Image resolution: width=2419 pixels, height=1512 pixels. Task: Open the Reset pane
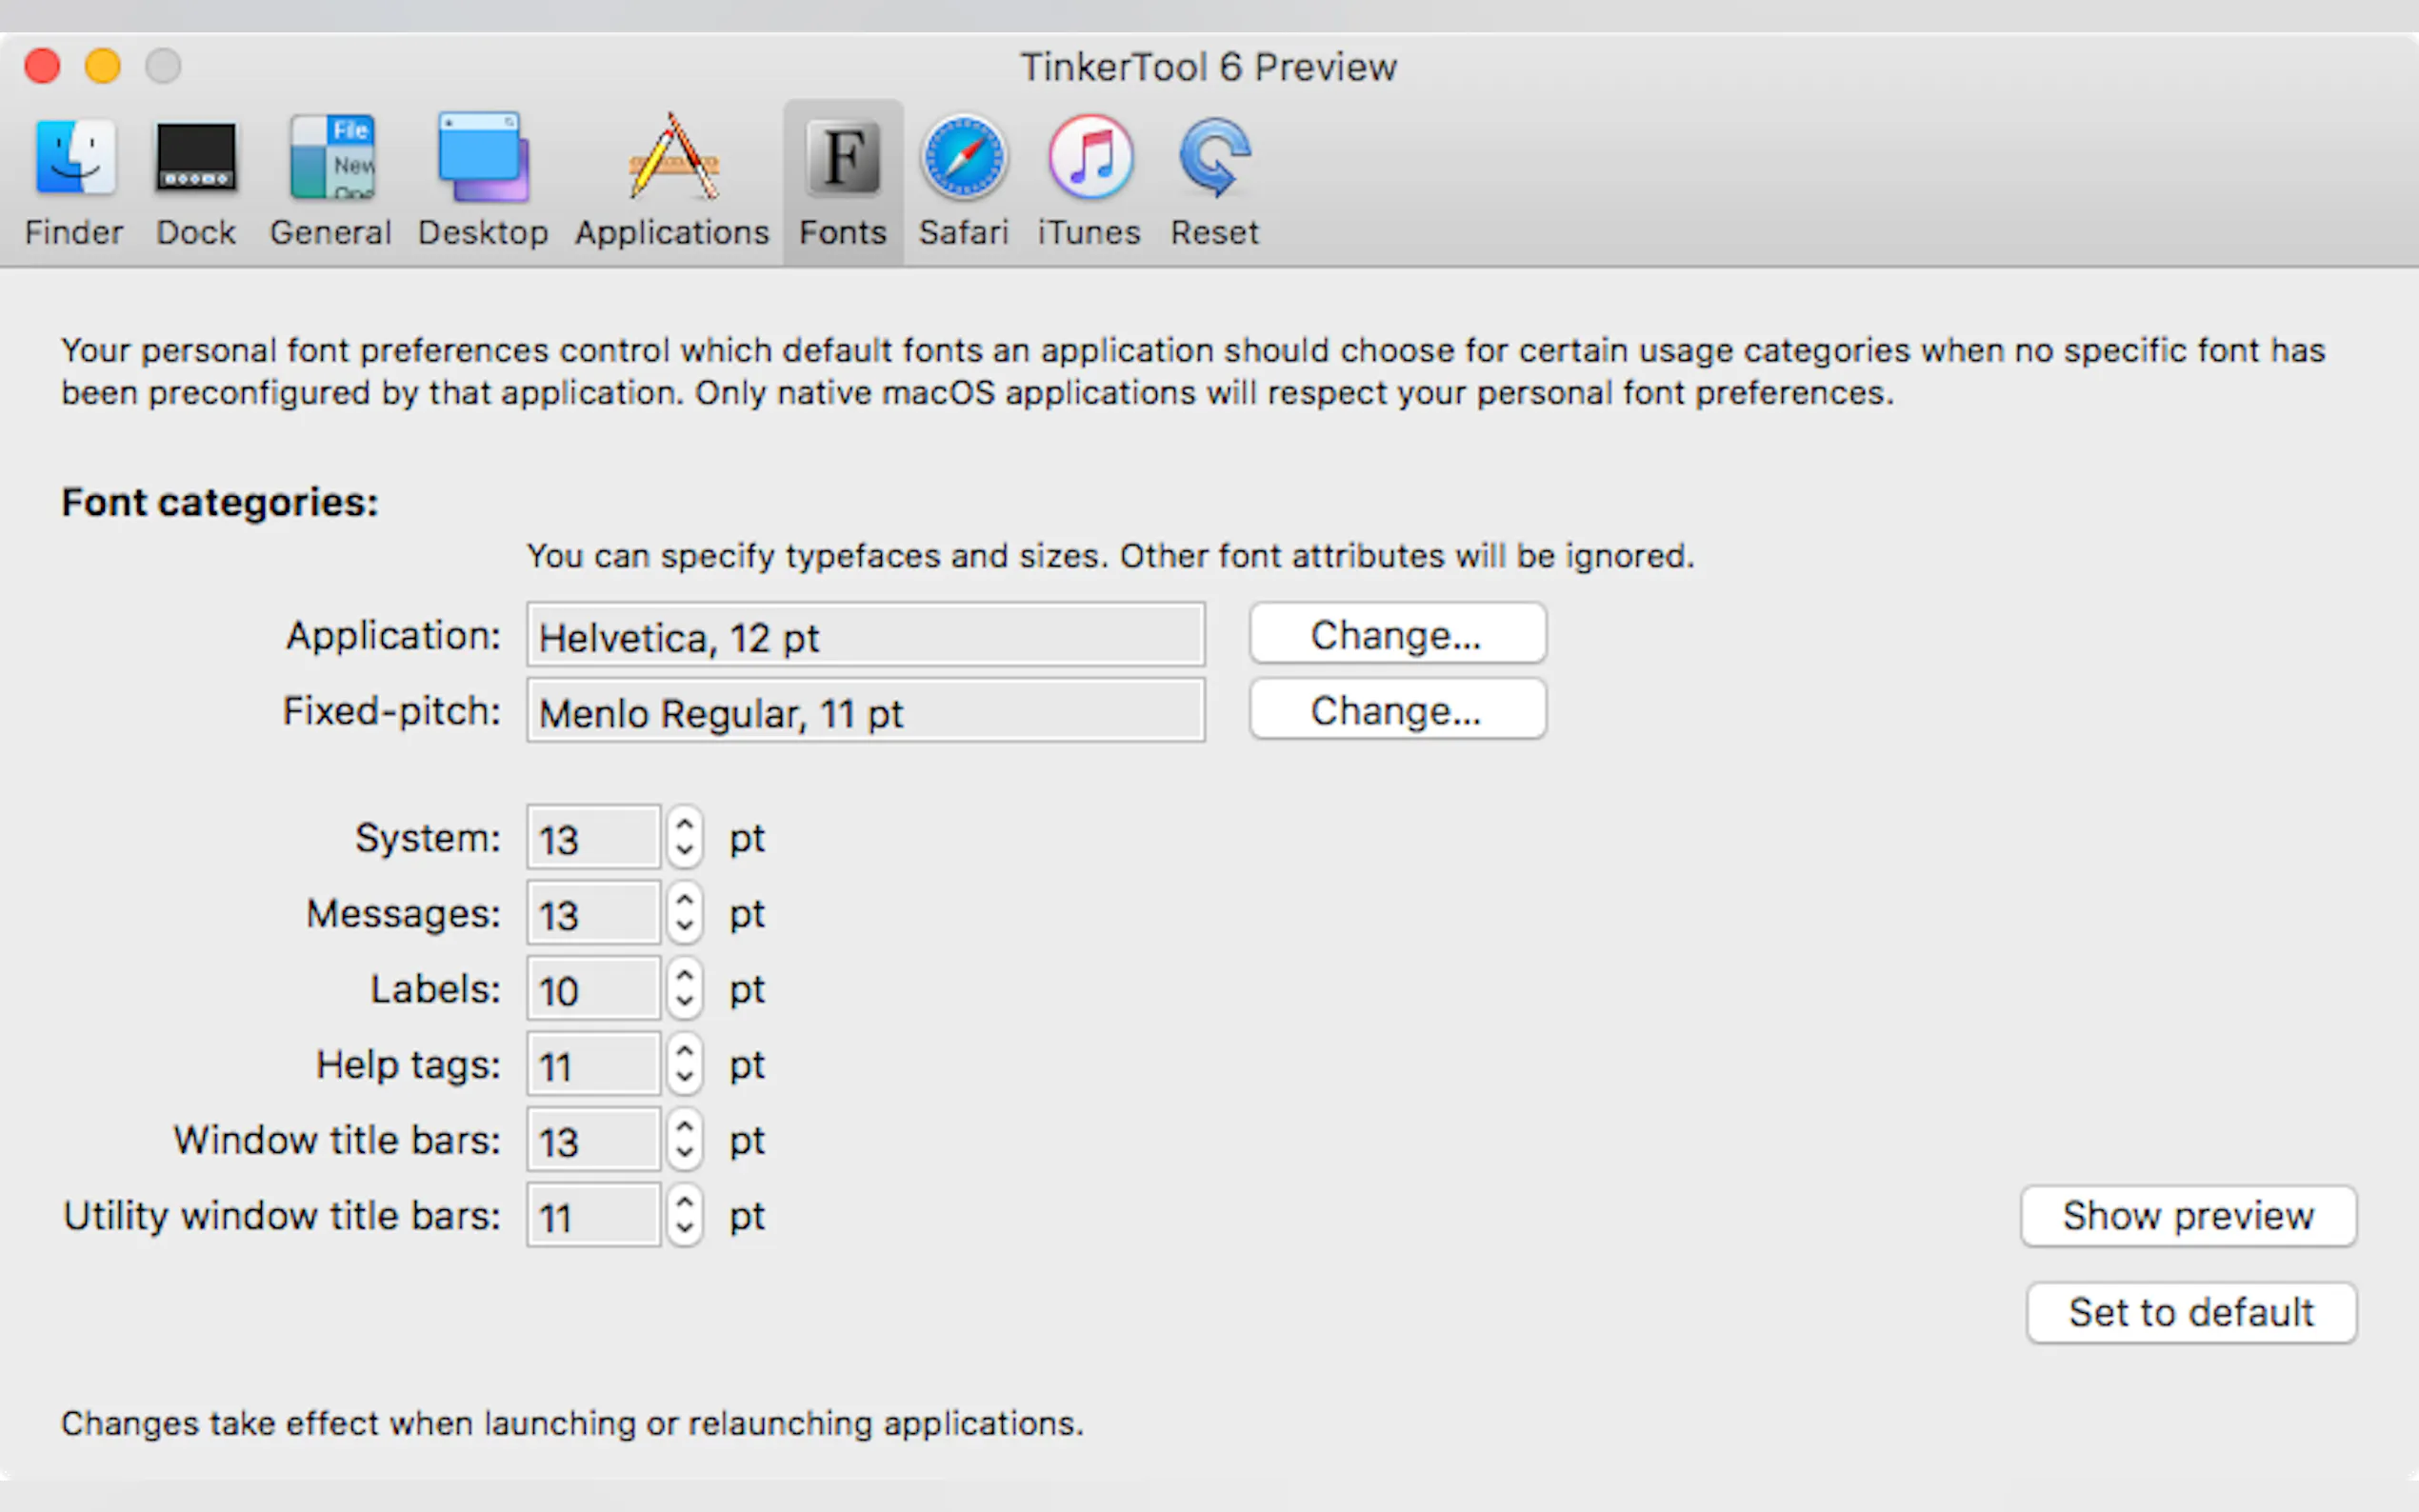[1215, 180]
